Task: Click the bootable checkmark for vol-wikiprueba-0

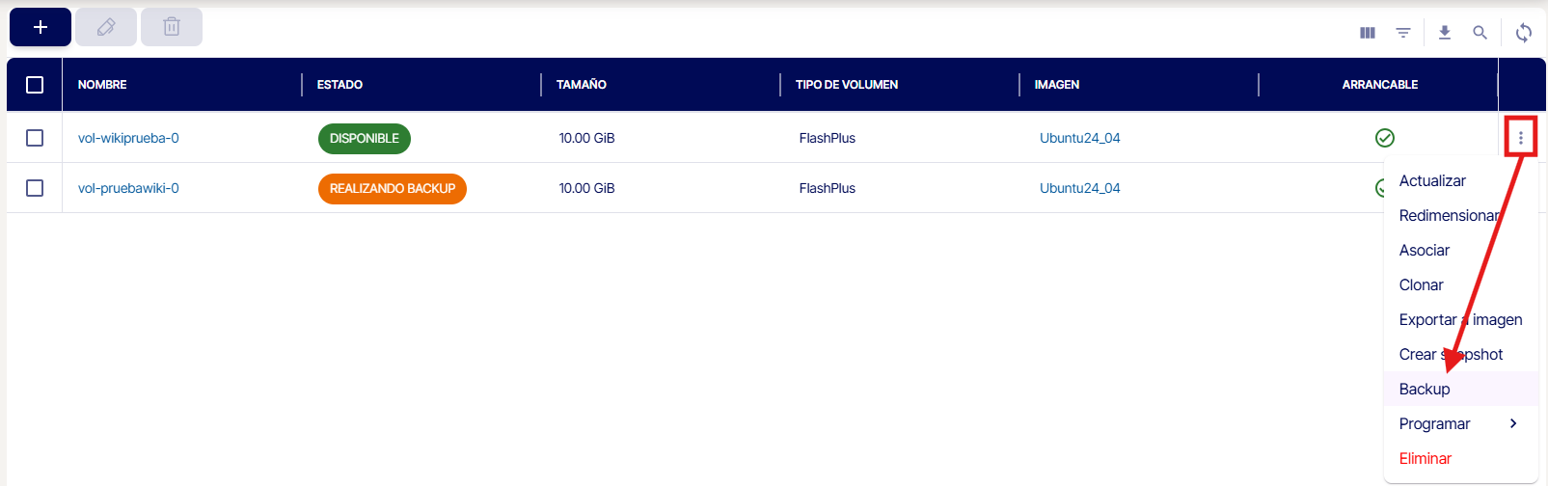Action: click(x=1385, y=138)
